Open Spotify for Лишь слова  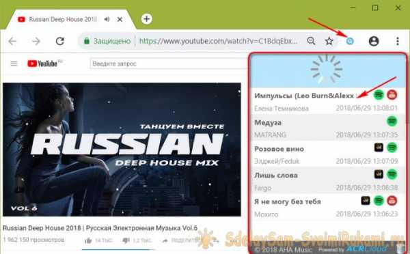(x=392, y=174)
